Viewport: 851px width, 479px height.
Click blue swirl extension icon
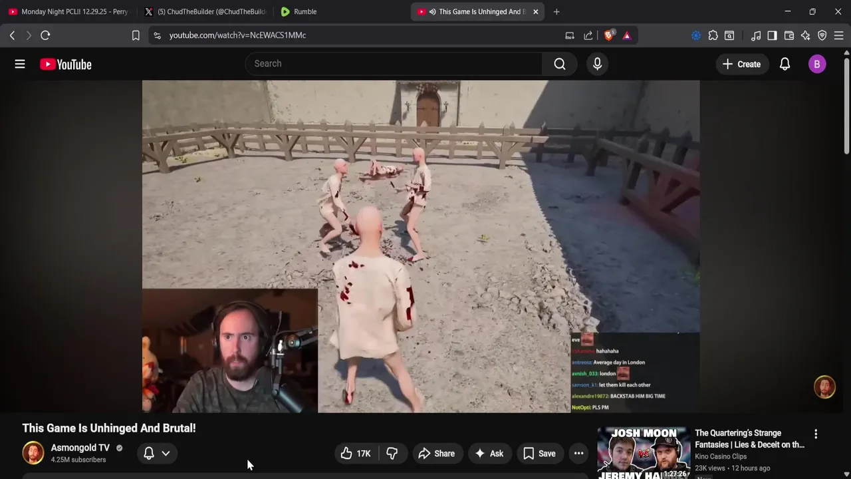coord(696,35)
